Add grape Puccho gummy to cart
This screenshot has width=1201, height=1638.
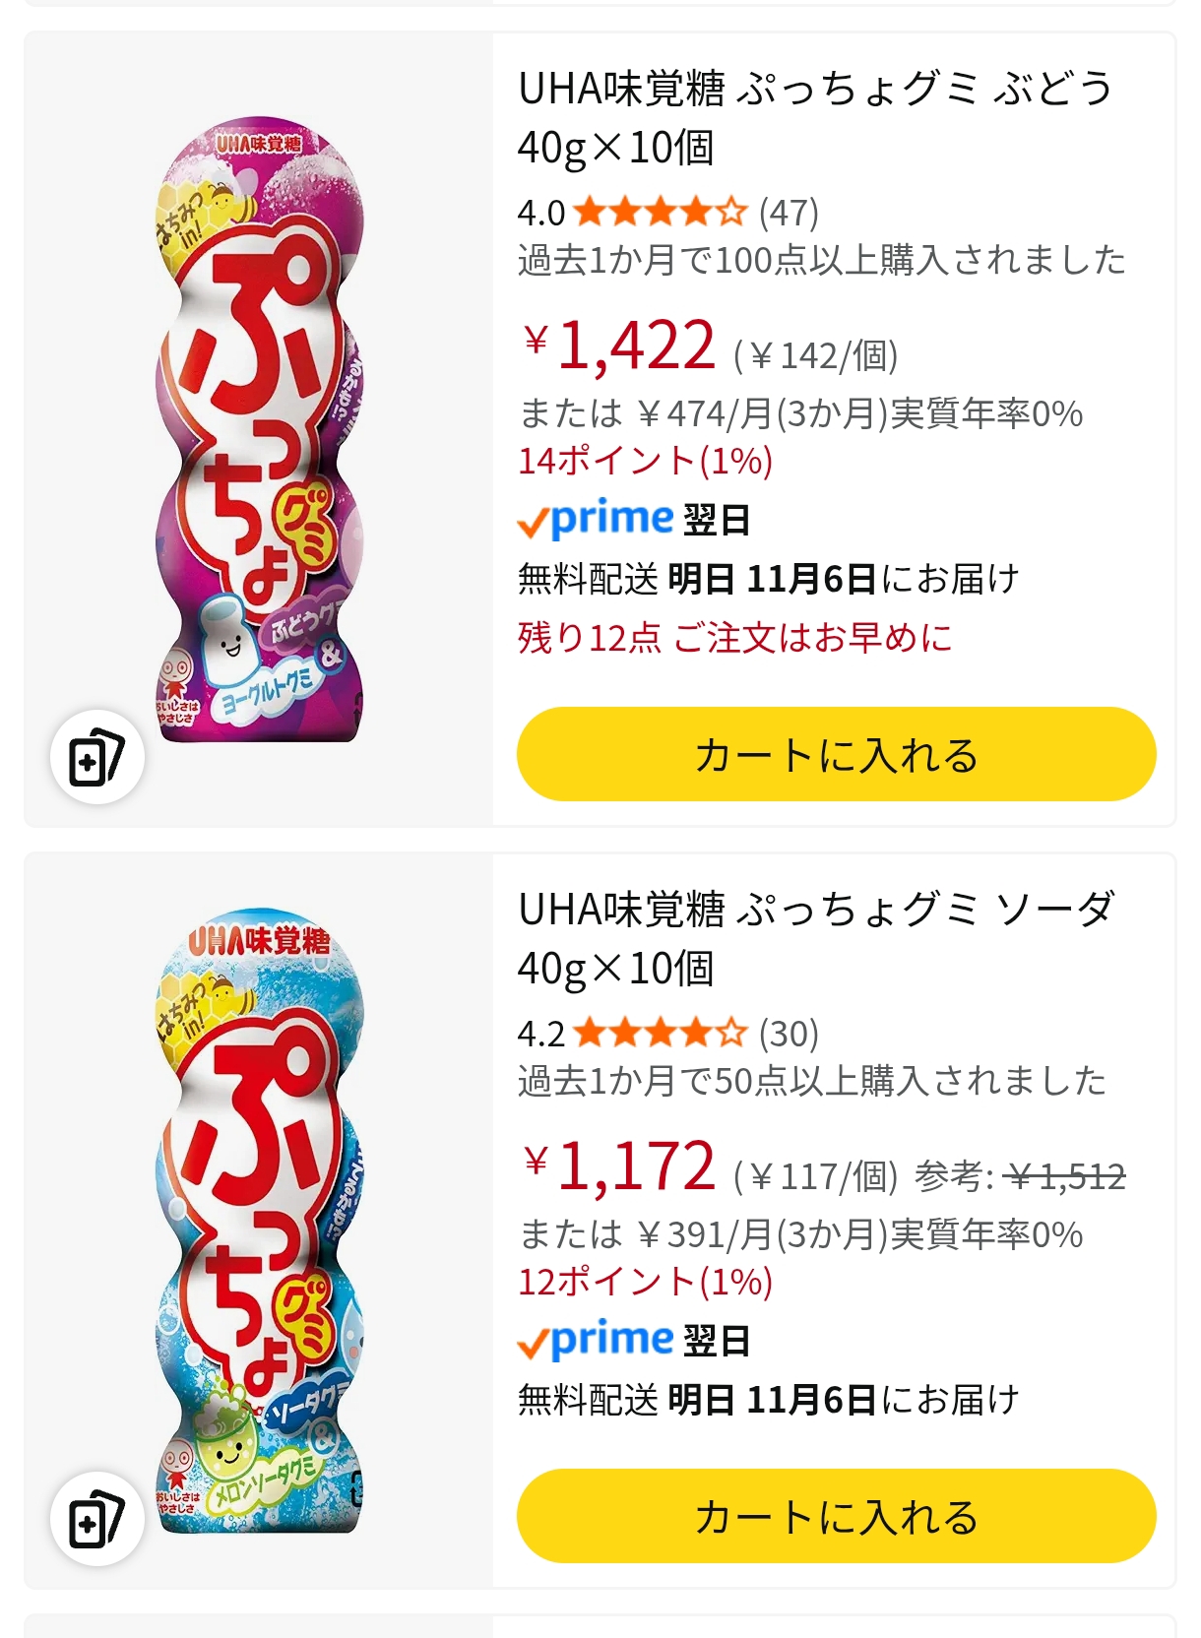(836, 754)
